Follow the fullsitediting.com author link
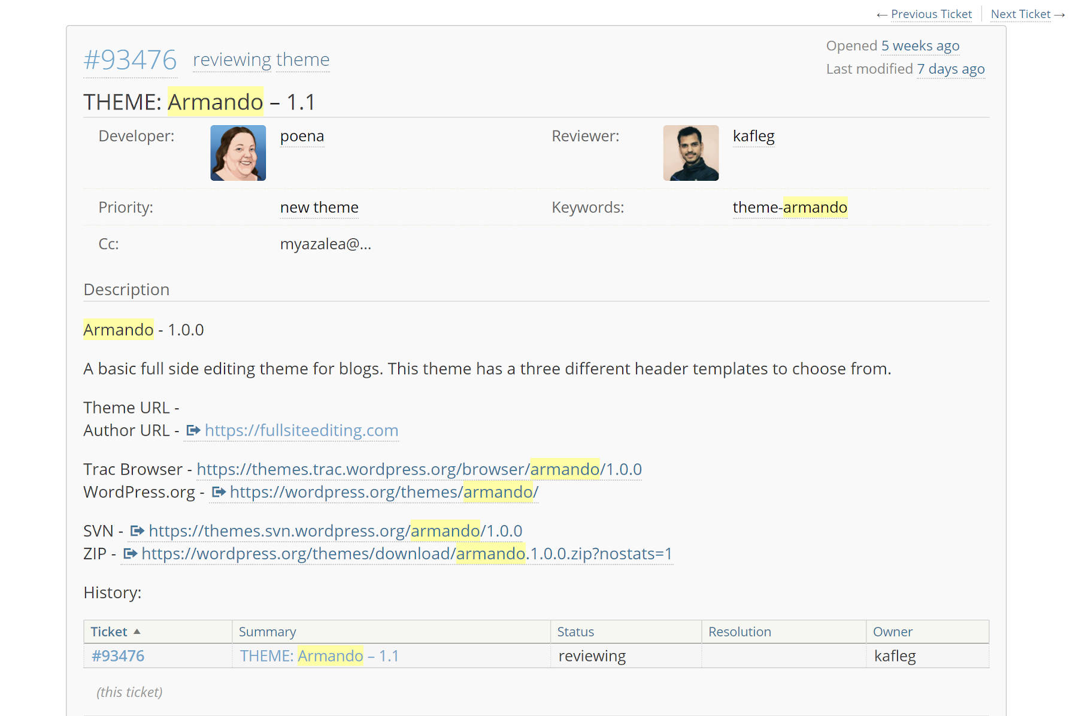Image resolution: width=1073 pixels, height=716 pixels. point(301,430)
